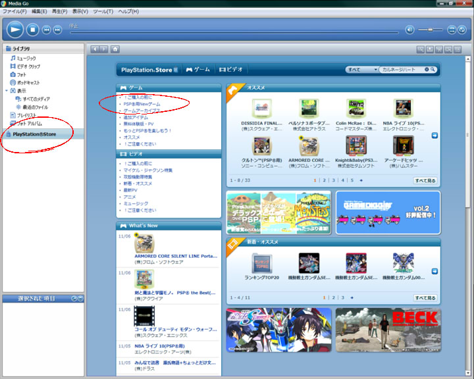Screen dimensions: 474x379
Task: Select 最近のファイル item
Action: (x=32, y=107)
